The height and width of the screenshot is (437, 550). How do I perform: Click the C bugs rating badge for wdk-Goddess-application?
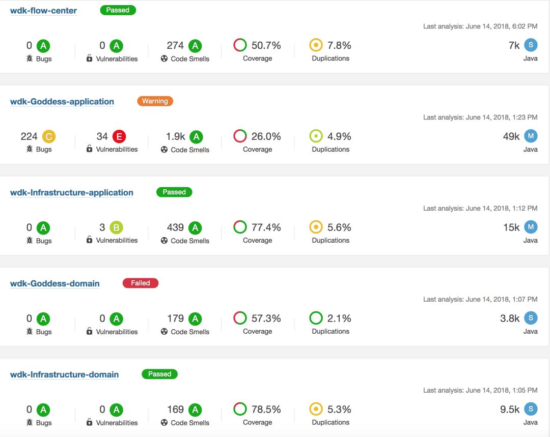tap(49, 136)
